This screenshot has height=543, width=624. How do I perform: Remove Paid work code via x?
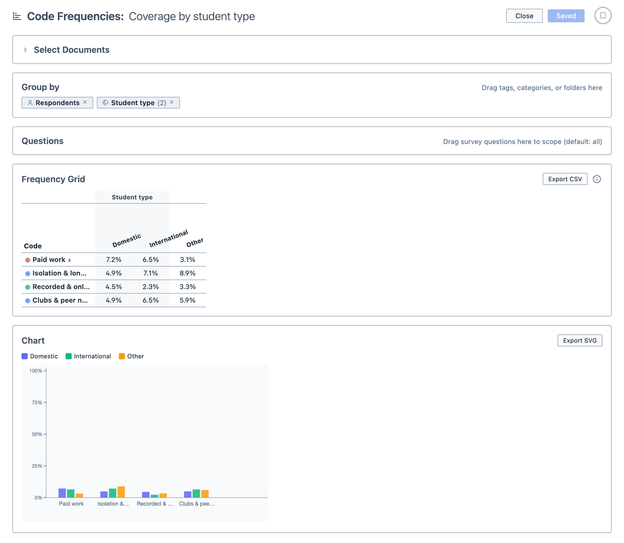click(70, 260)
